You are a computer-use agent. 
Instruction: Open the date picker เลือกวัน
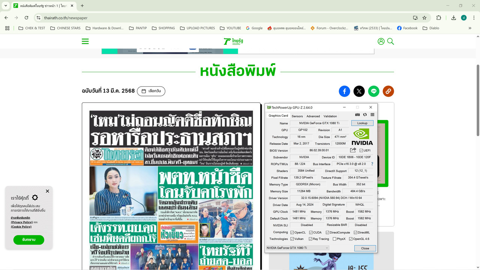(x=151, y=91)
